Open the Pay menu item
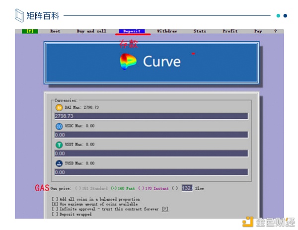Screen dimensions: 298x230 [258, 31]
